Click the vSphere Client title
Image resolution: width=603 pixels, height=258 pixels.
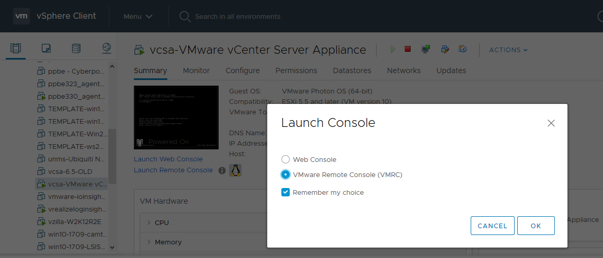(66, 16)
